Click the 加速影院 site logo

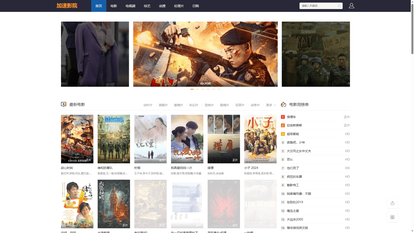pyautogui.click(x=67, y=6)
